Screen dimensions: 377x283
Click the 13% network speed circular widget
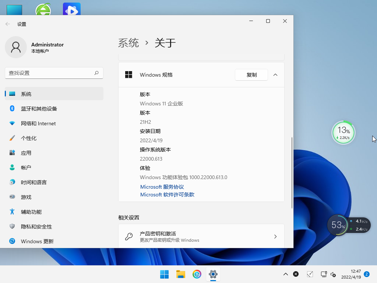pos(343,132)
